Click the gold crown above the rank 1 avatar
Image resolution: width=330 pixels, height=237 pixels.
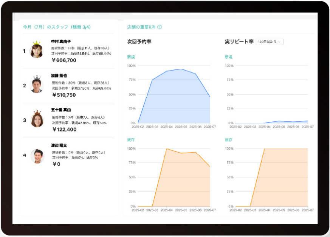coord(36,43)
